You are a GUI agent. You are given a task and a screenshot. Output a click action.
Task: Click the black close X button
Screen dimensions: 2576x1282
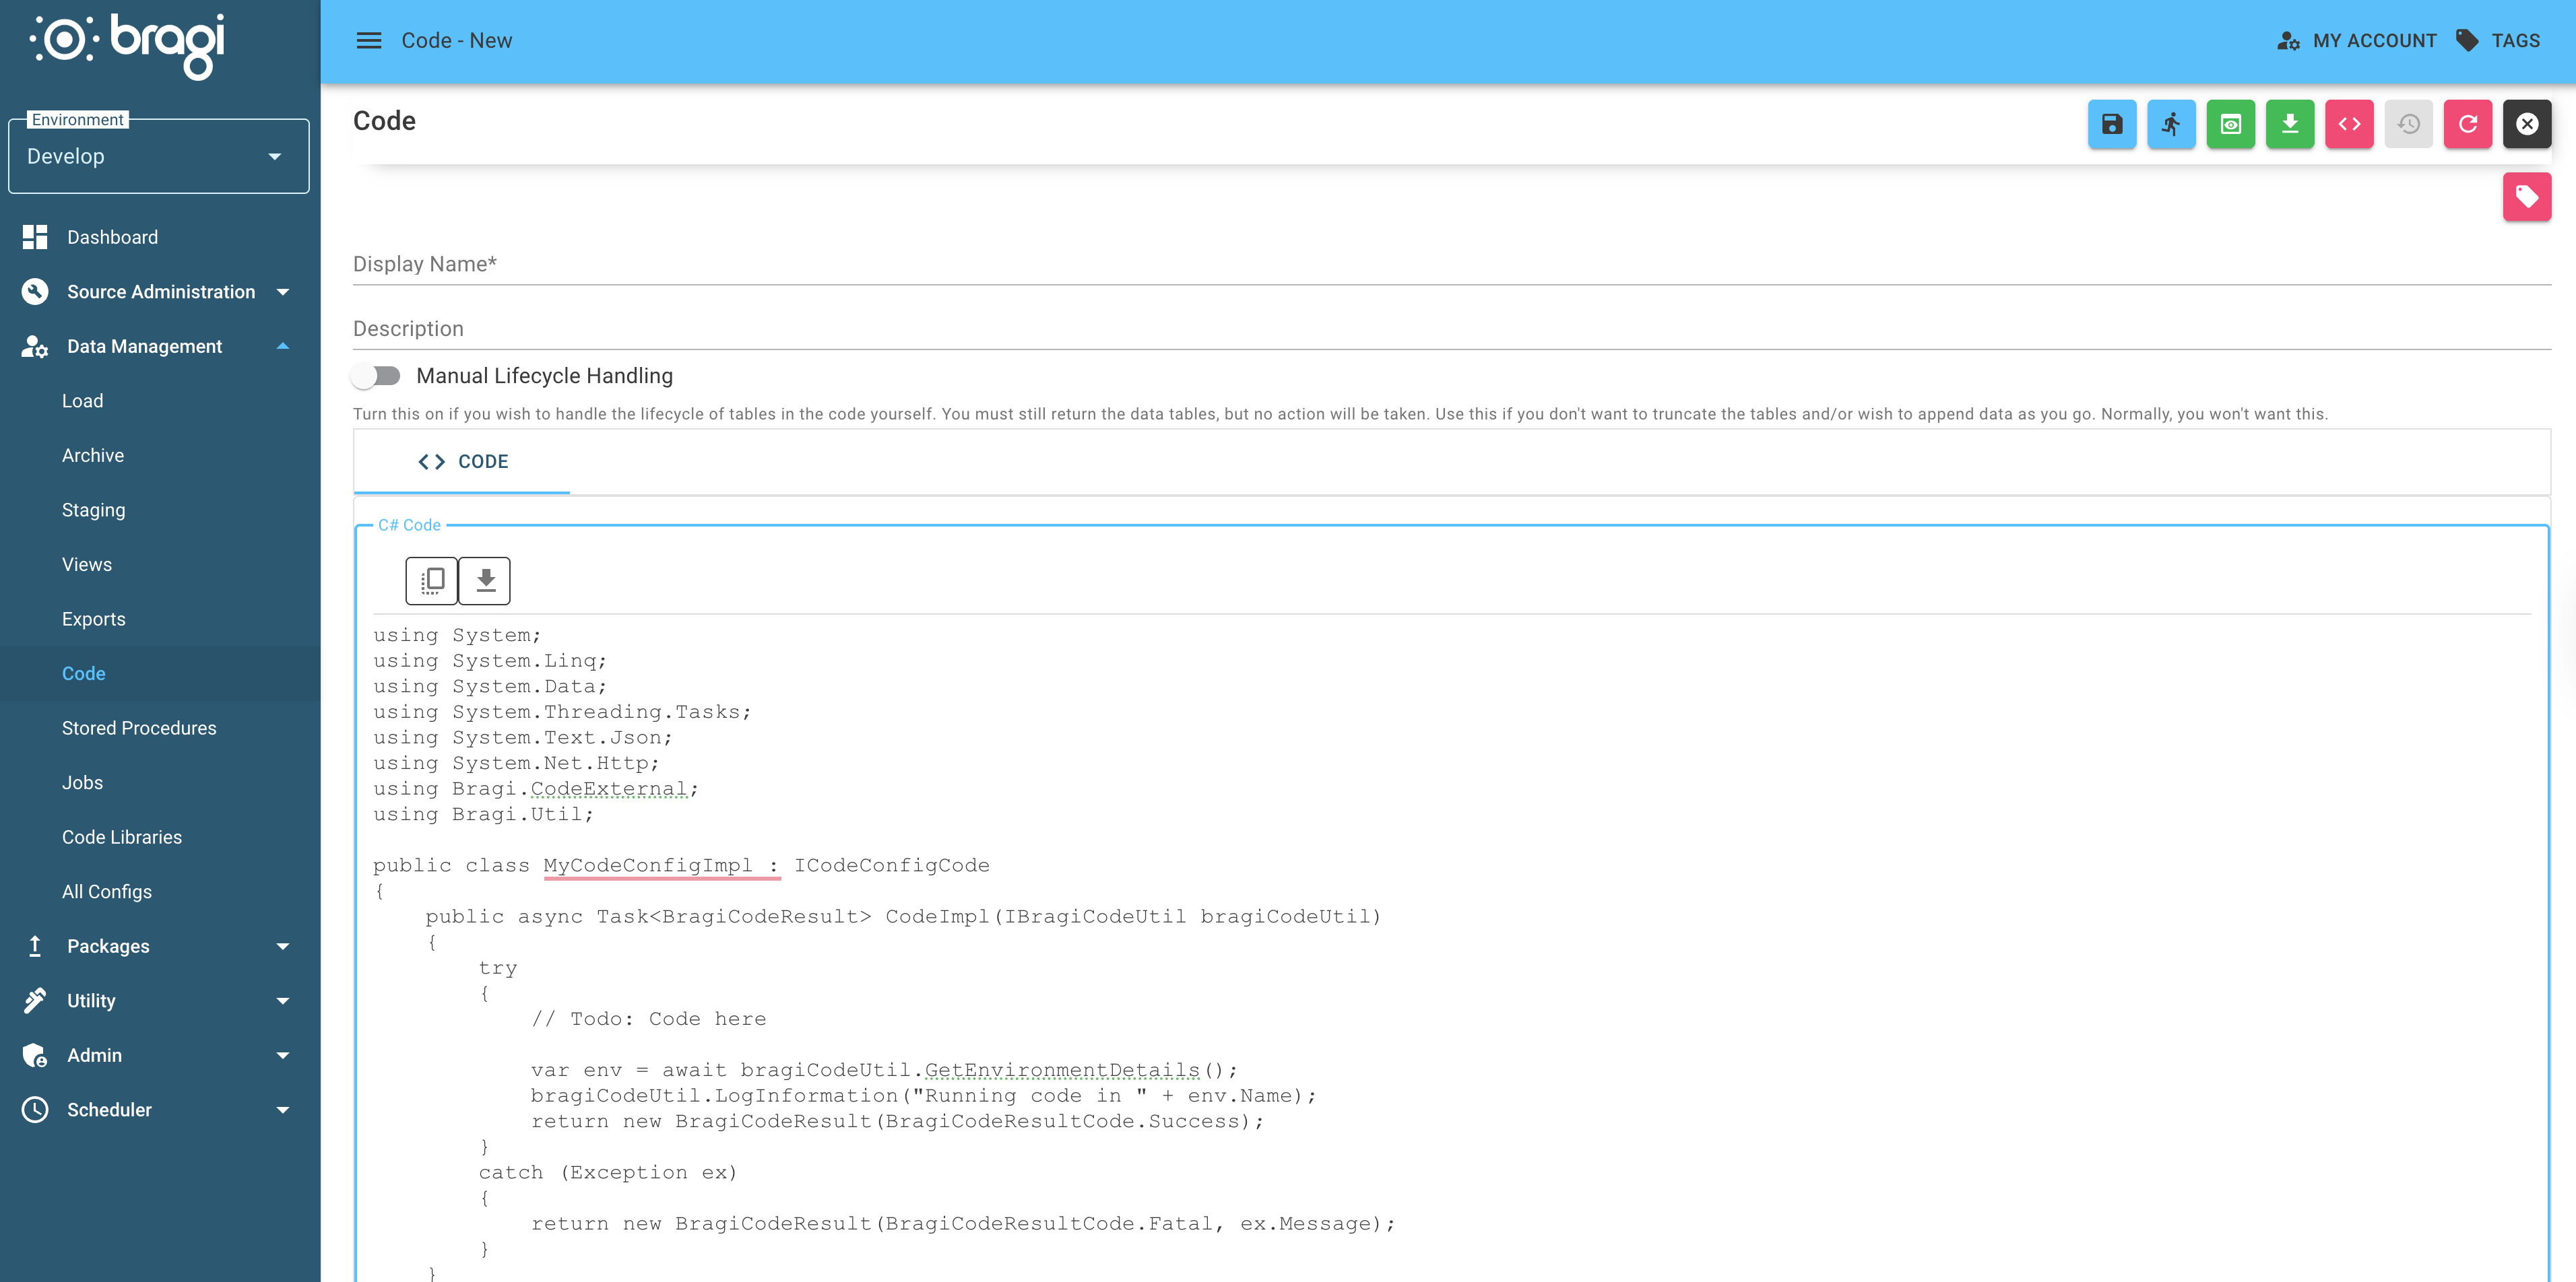(2527, 124)
